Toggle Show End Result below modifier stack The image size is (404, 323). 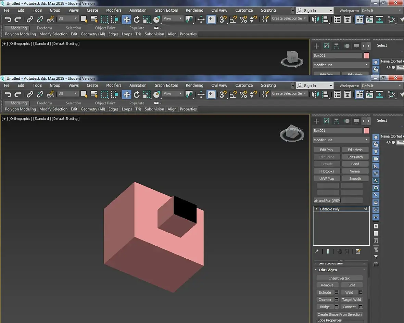point(328,251)
